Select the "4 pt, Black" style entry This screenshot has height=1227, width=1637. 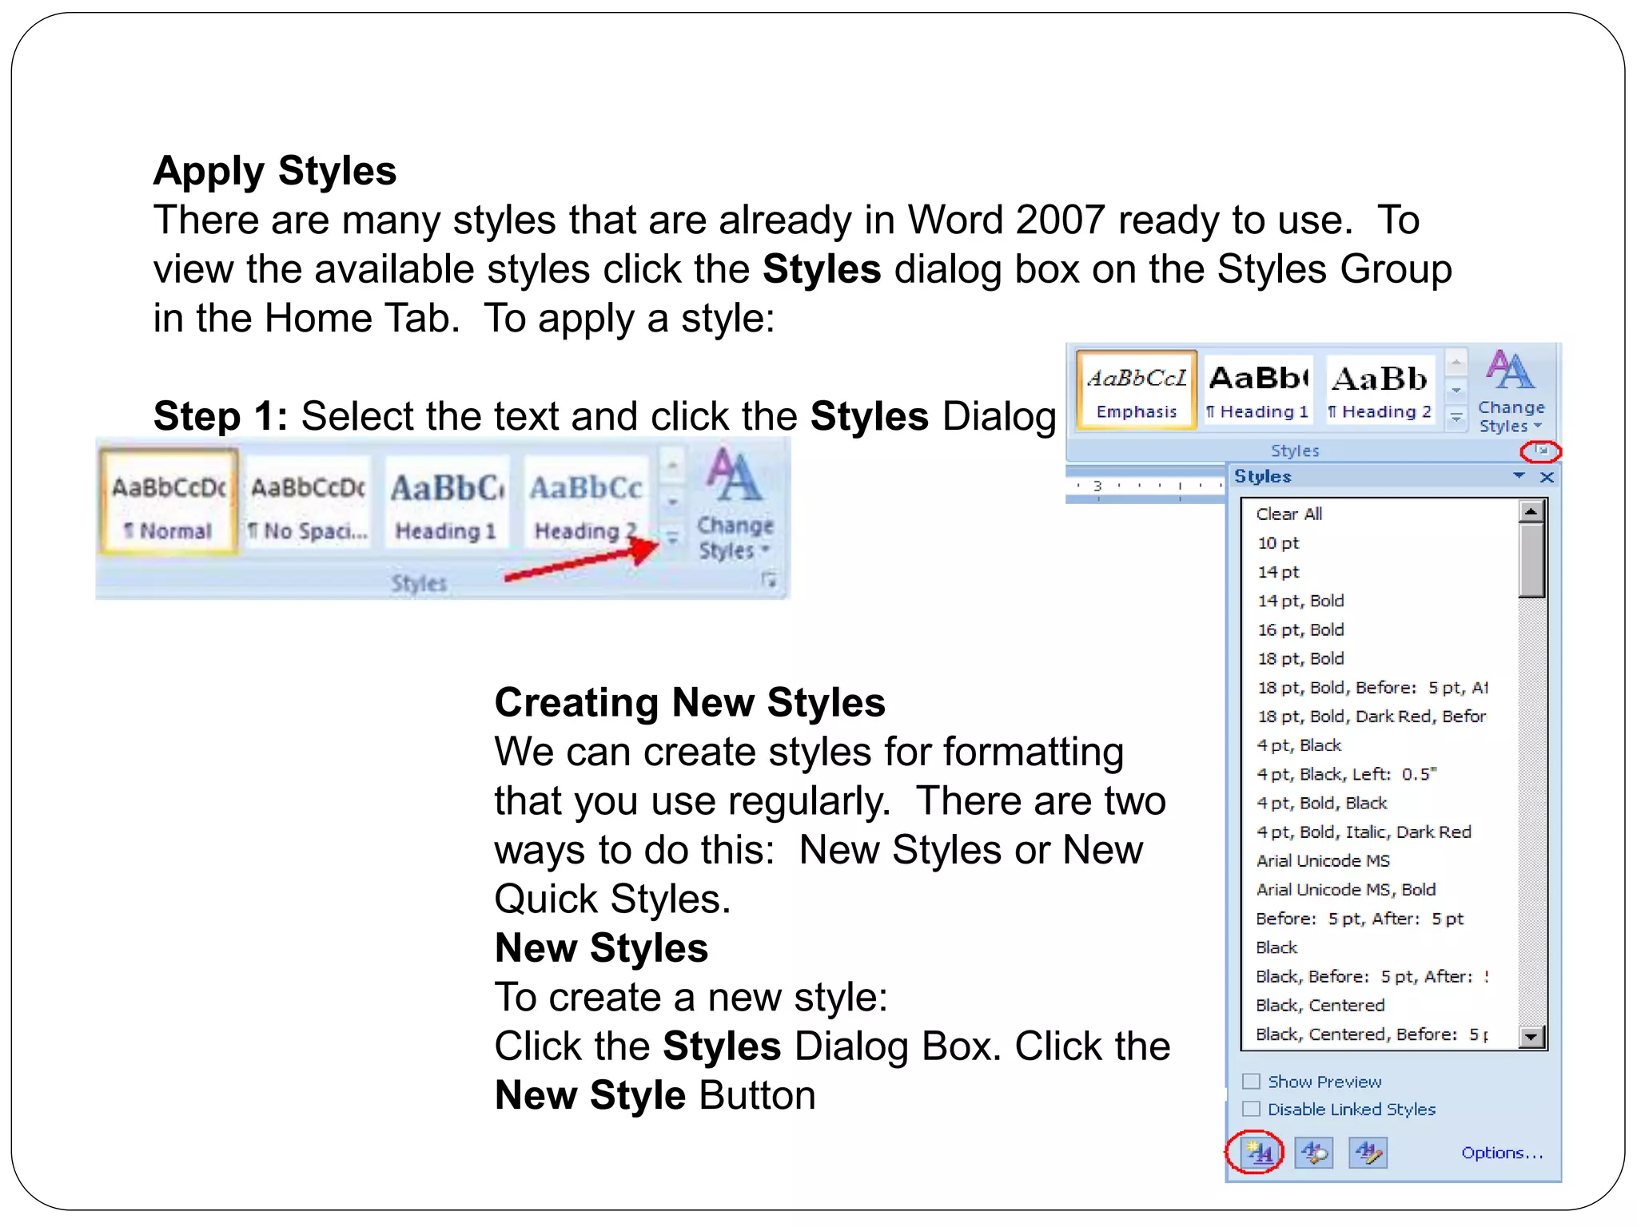coord(1299,745)
